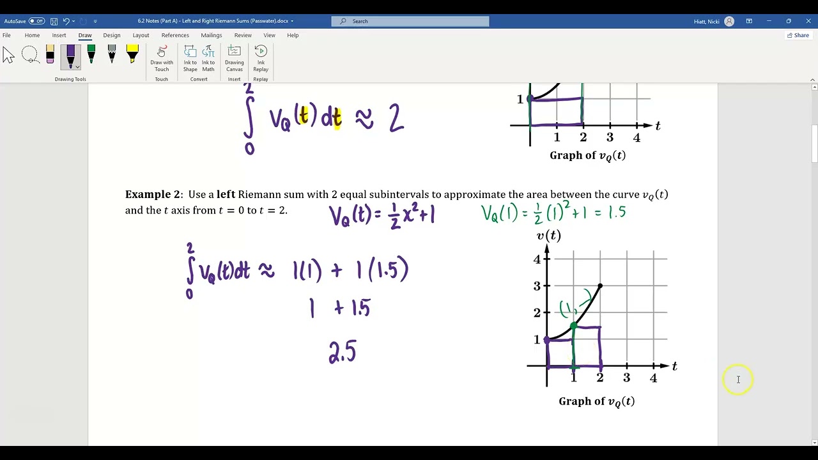
Task: Switch to the Insert tab
Action: tap(59, 35)
